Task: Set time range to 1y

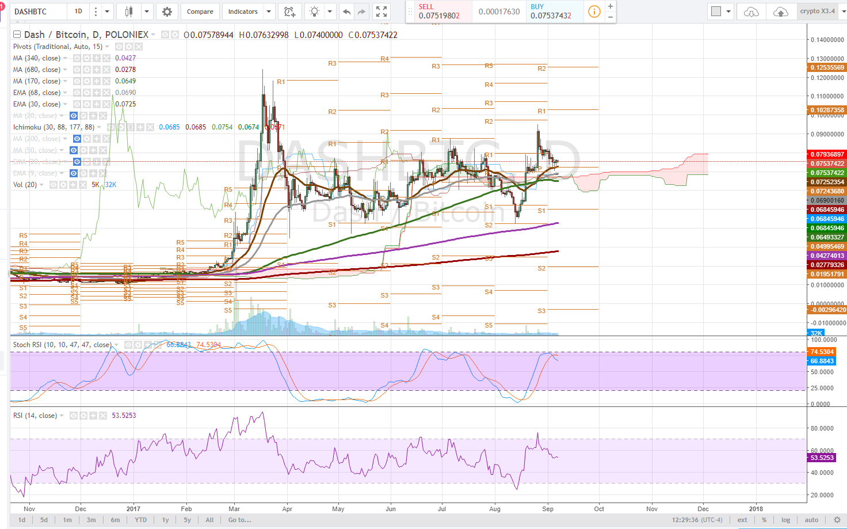Action: [x=165, y=520]
